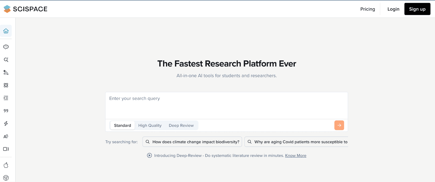435x182 pixels.
Task: Open the quotation marks citation icon
Action: coord(6,111)
